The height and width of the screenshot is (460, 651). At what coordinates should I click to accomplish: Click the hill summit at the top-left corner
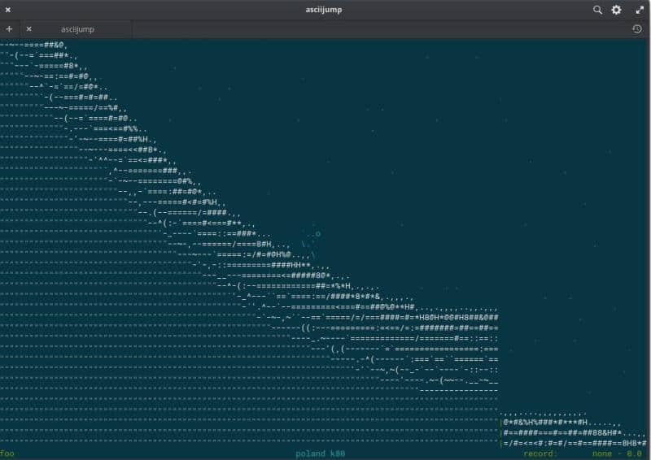[24, 46]
